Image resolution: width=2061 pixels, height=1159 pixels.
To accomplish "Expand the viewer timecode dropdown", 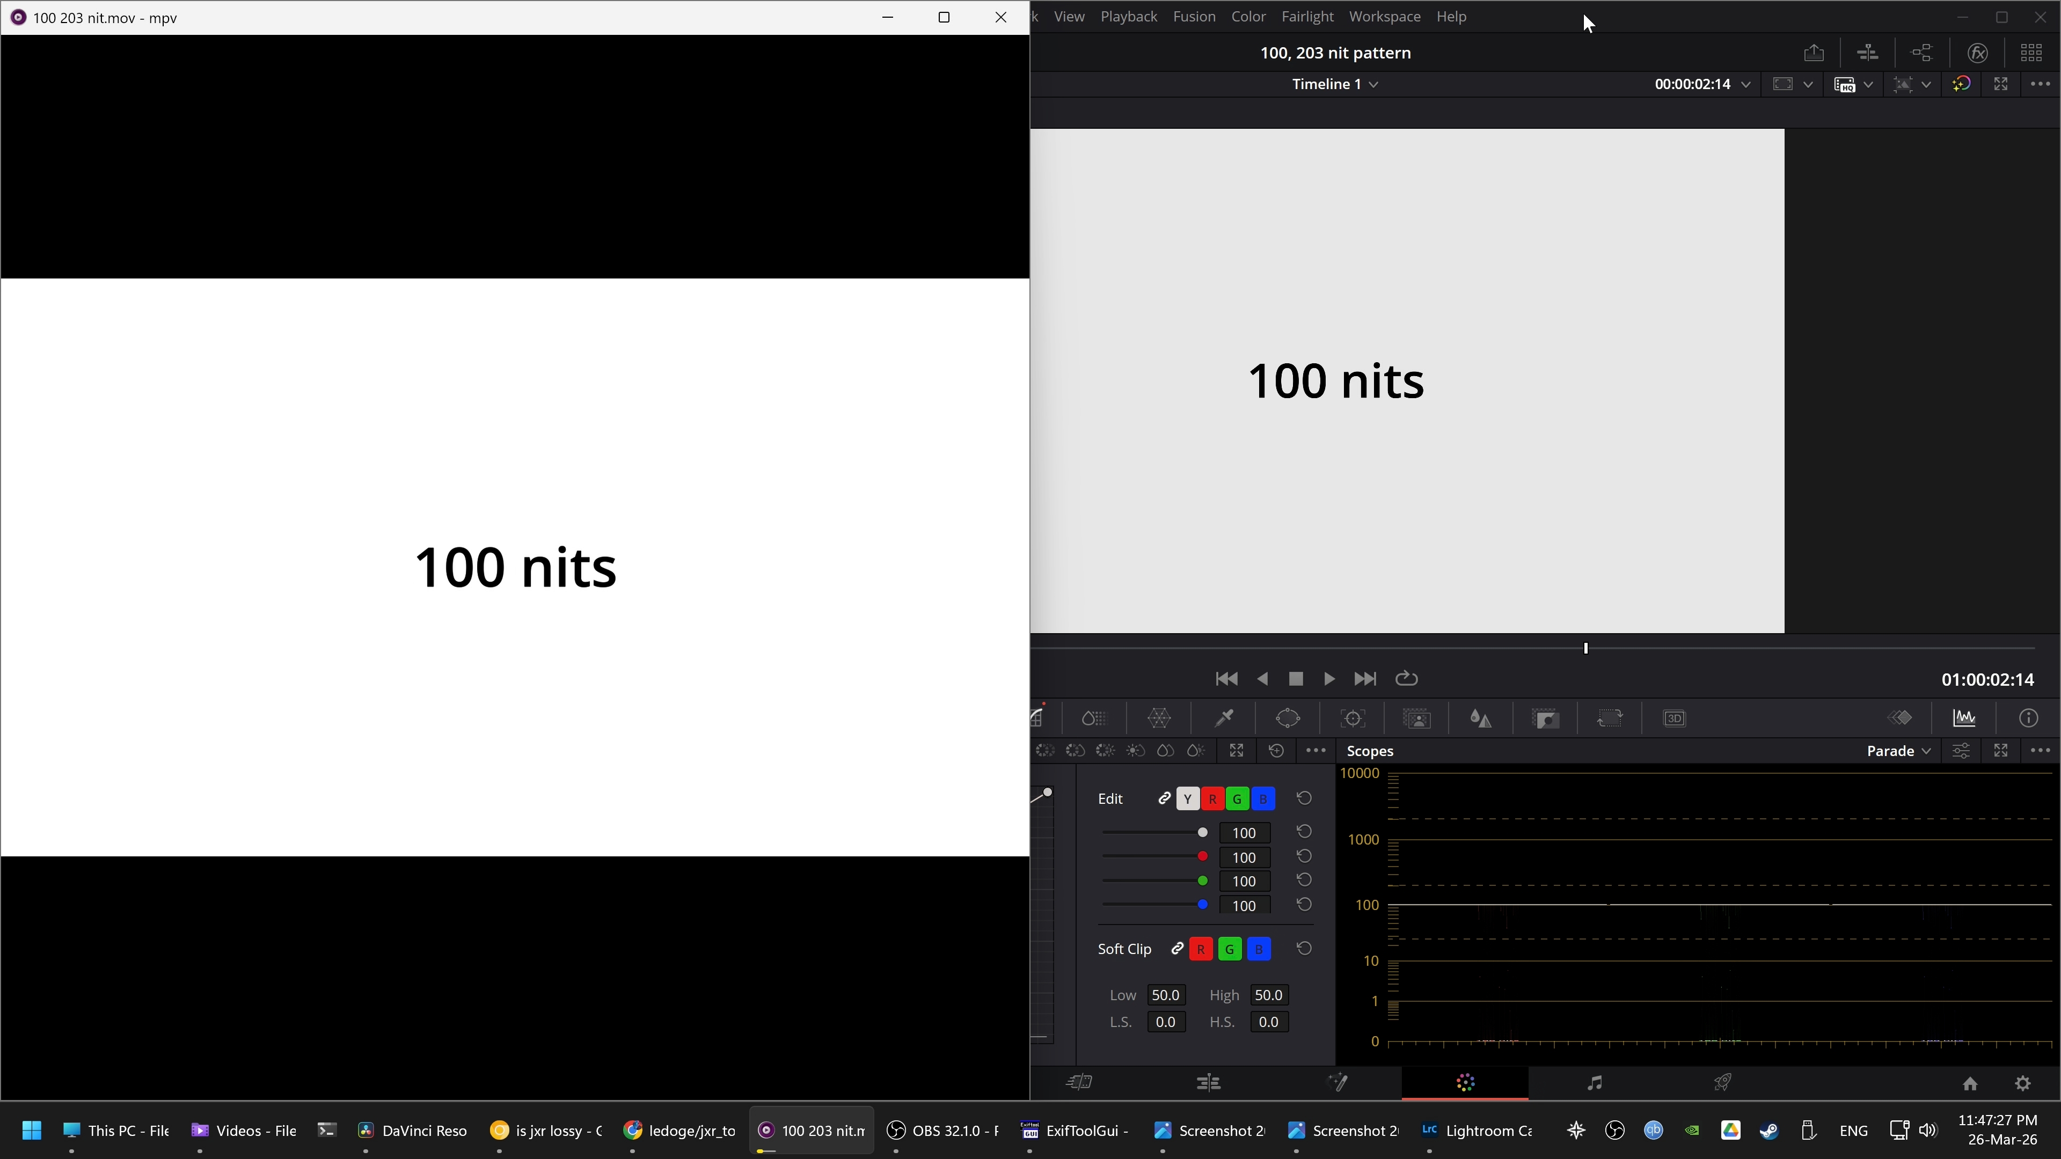I will point(1746,84).
